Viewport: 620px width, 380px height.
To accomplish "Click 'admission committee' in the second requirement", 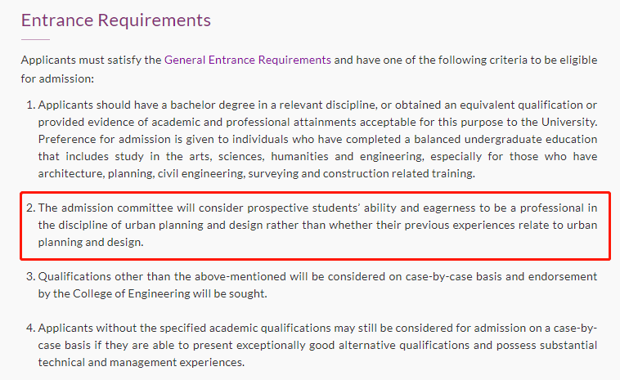I will click(x=118, y=208).
